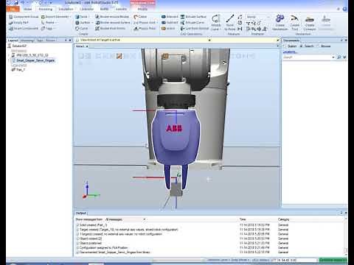Image resolution: width=354 pixels, height=265 pixels.
Task: Select the Cable tool
Action: [140, 17]
